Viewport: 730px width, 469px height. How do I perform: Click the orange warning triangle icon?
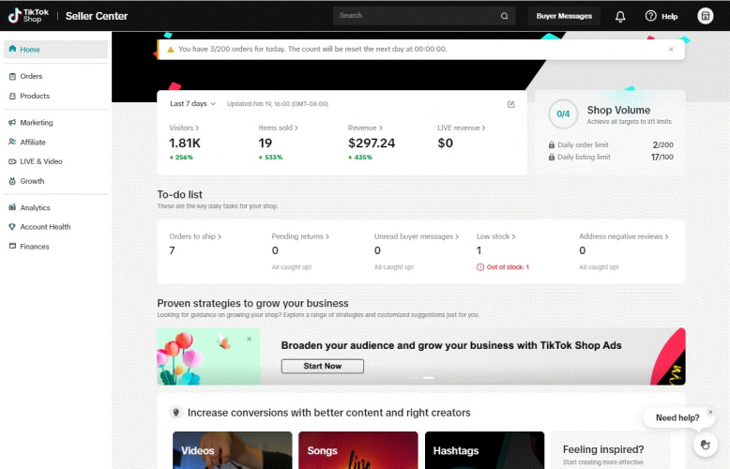click(x=171, y=50)
